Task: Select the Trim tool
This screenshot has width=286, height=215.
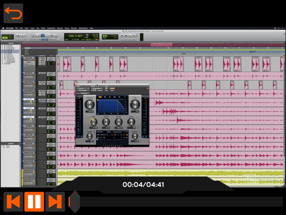Action: [38, 35]
